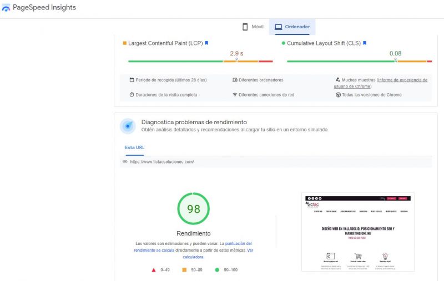Open Cumulative Layout Shift (CLS) details
Screen dimensions: 444x281
coord(324,43)
